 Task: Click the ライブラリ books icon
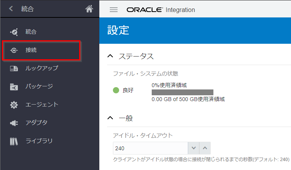pyautogui.click(x=14, y=141)
